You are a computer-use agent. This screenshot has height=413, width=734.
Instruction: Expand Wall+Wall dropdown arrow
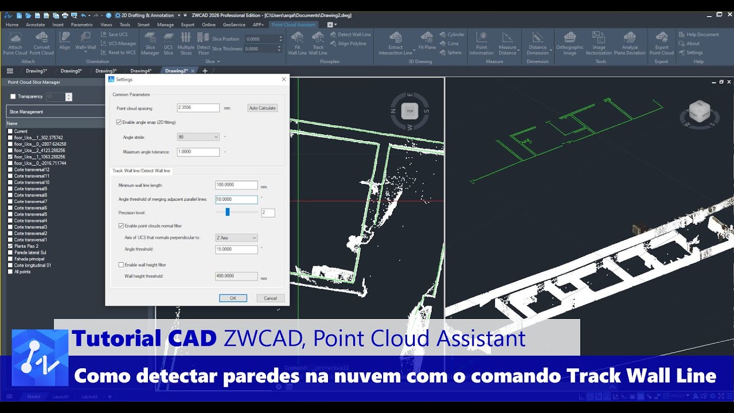(x=85, y=53)
